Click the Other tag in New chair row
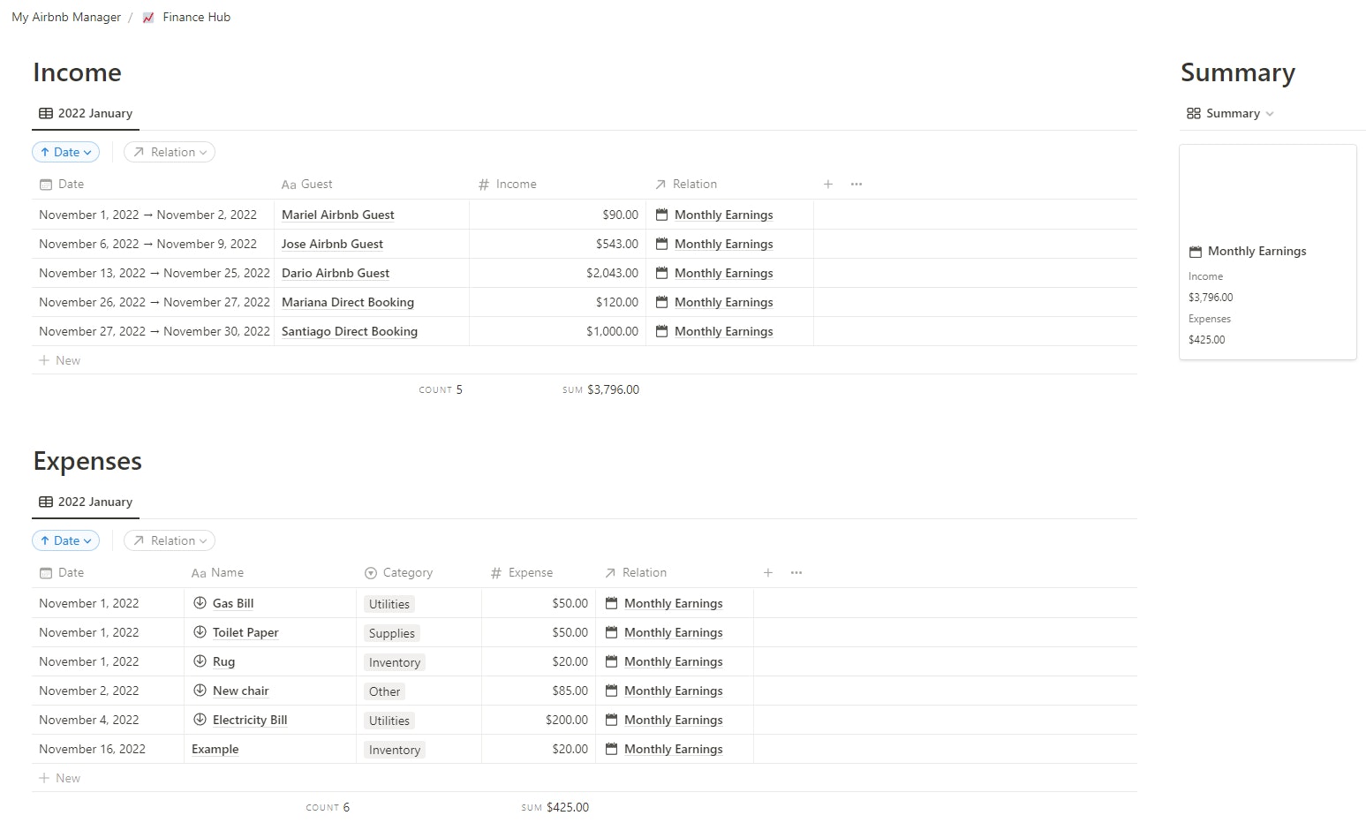Screen dimensions: 1366x838 click(x=384, y=691)
